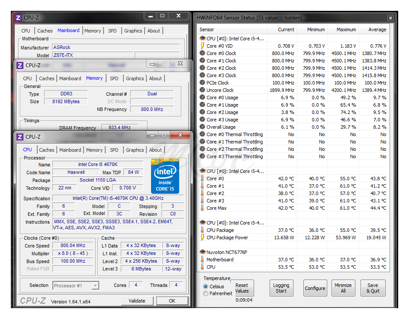The image size is (409, 319).
Task: Click the Nuvoton NCT6776F chip icon
Action: pos(202,252)
